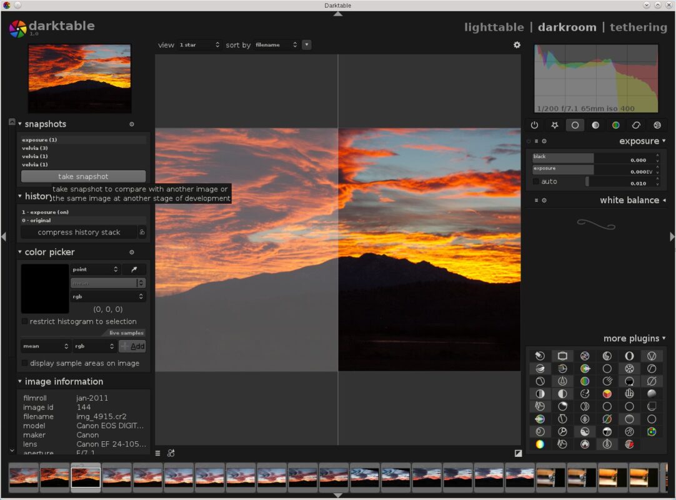676x500 pixels.
Task: Click the take snapshot button
Action: (83, 176)
